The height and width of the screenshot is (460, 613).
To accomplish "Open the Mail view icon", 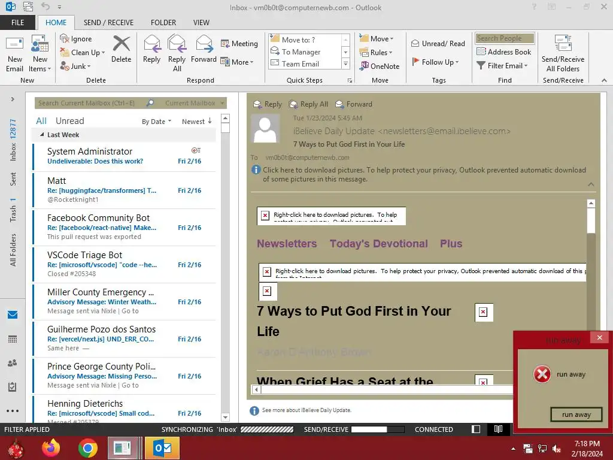I will click(x=13, y=315).
